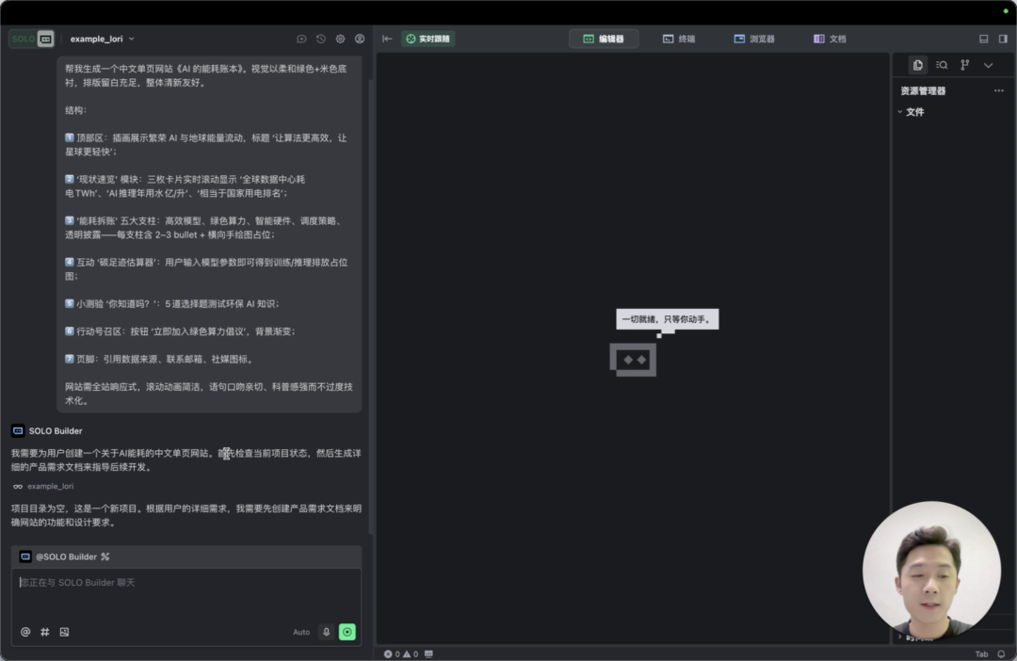The width and height of the screenshot is (1017, 661).
Task: Switch to the 编辑器 tab
Action: (x=604, y=39)
